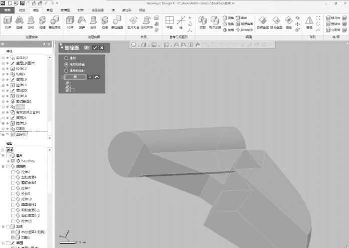
Task: Select the 平面 reference plane tool
Action: pos(169,22)
